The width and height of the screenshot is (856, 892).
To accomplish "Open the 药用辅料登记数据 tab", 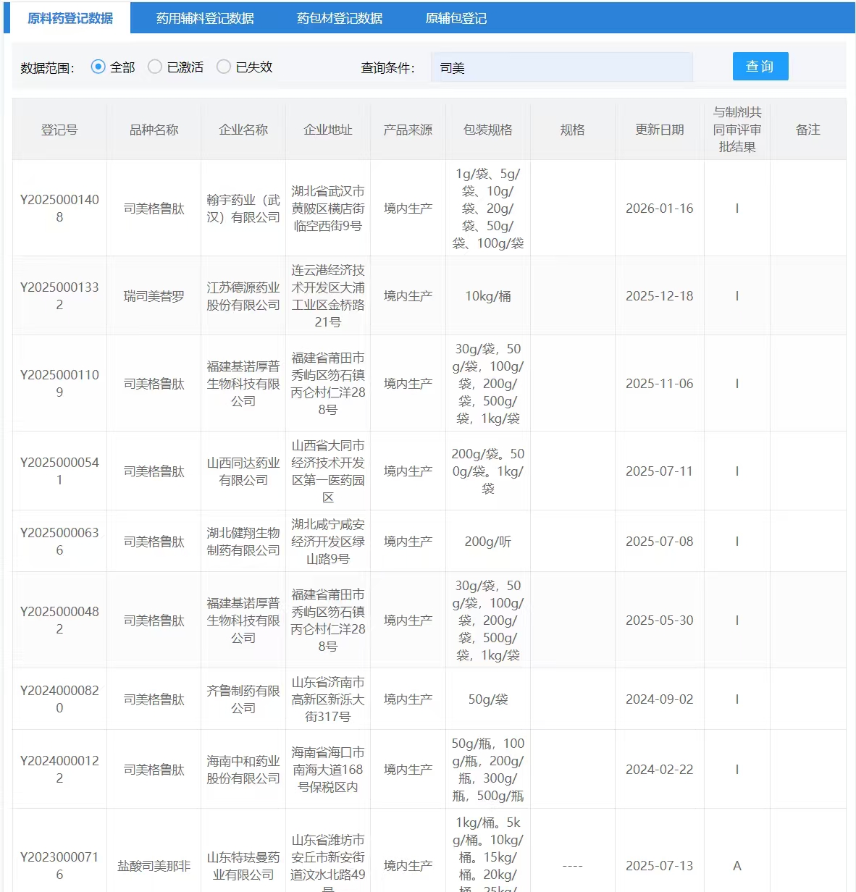I will pyautogui.click(x=205, y=18).
